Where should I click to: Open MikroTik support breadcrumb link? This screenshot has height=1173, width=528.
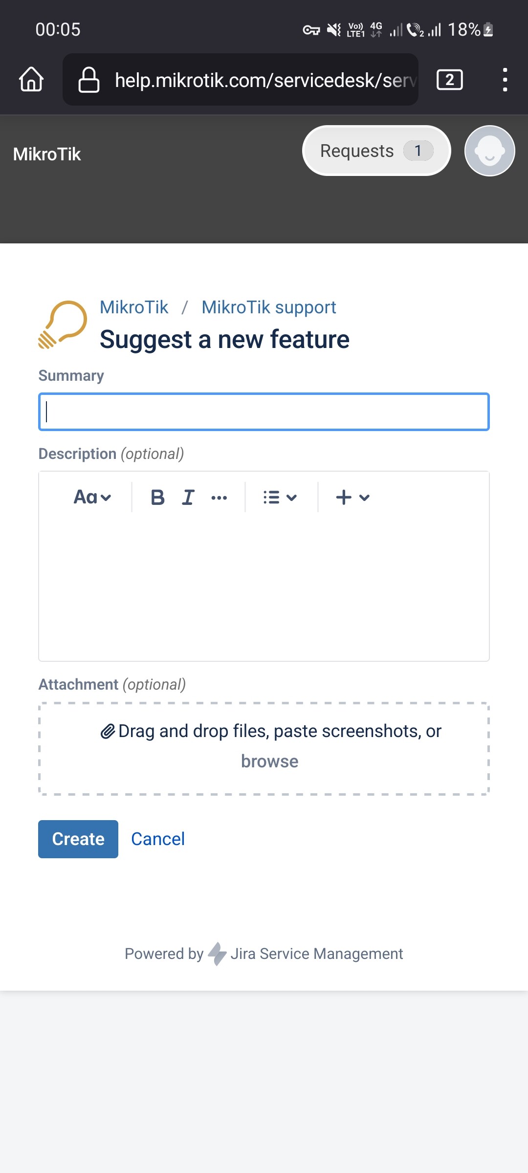pos(268,307)
